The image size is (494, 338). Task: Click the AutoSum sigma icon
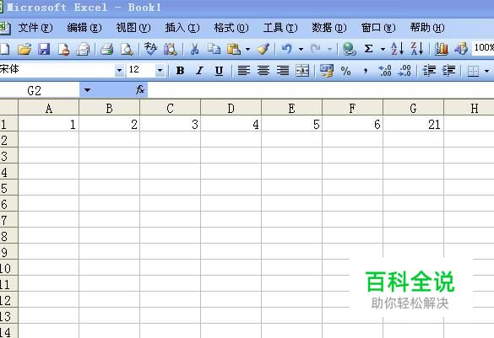pos(369,49)
